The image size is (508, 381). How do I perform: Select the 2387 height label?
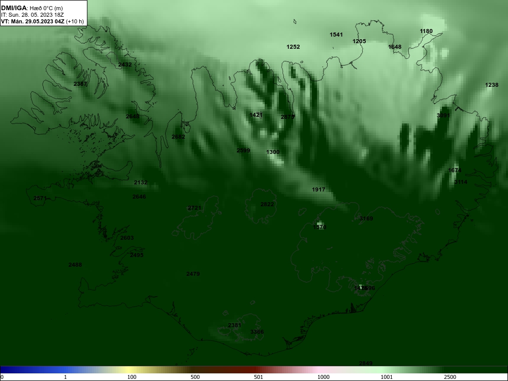80,84
